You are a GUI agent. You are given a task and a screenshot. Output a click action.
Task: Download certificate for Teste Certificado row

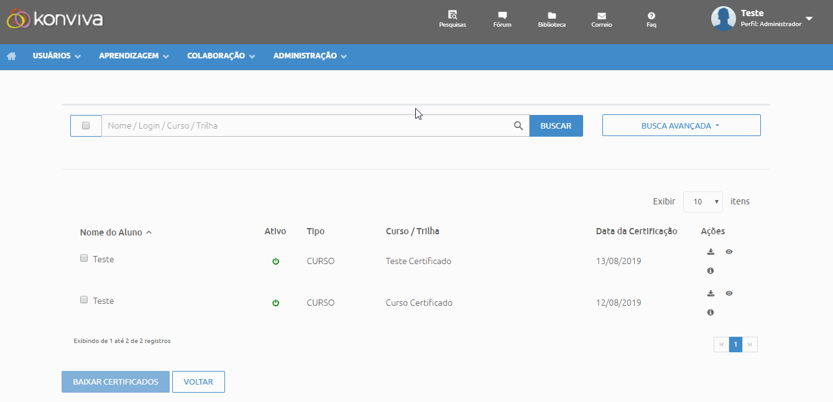coord(711,252)
